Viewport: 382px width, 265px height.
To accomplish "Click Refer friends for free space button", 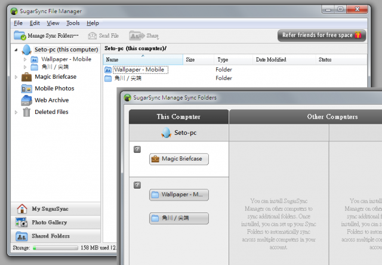I will coord(322,35).
